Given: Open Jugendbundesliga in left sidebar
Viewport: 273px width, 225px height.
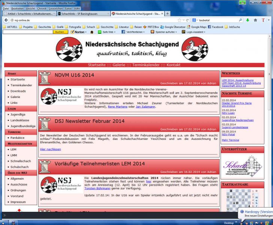Looking at the screenshot, I should [x=23, y=126].
